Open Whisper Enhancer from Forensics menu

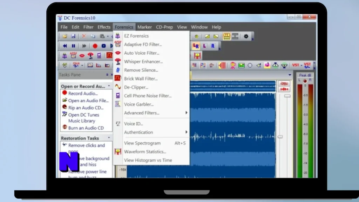tap(151, 61)
